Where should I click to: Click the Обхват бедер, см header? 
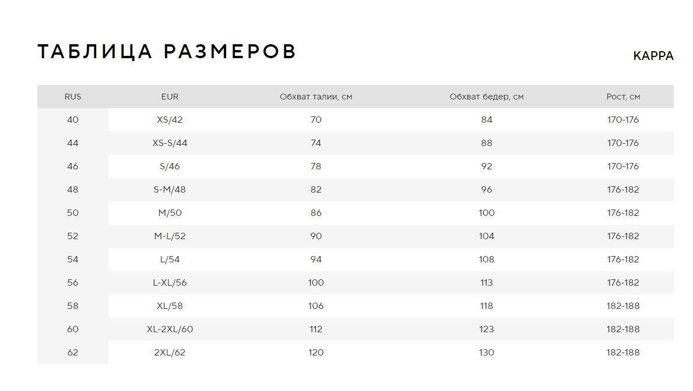tap(486, 97)
